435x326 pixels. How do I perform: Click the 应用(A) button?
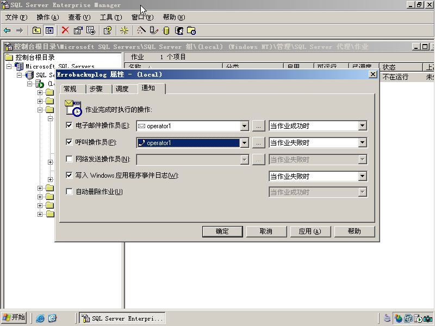(x=310, y=231)
